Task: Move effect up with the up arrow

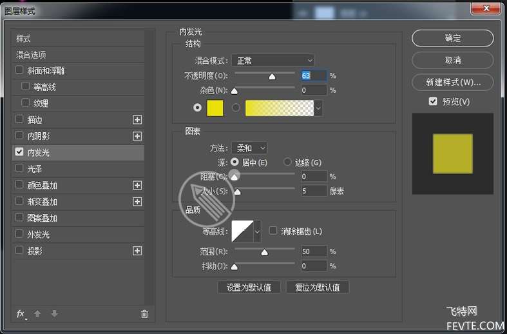Action: [x=37, y=314]
